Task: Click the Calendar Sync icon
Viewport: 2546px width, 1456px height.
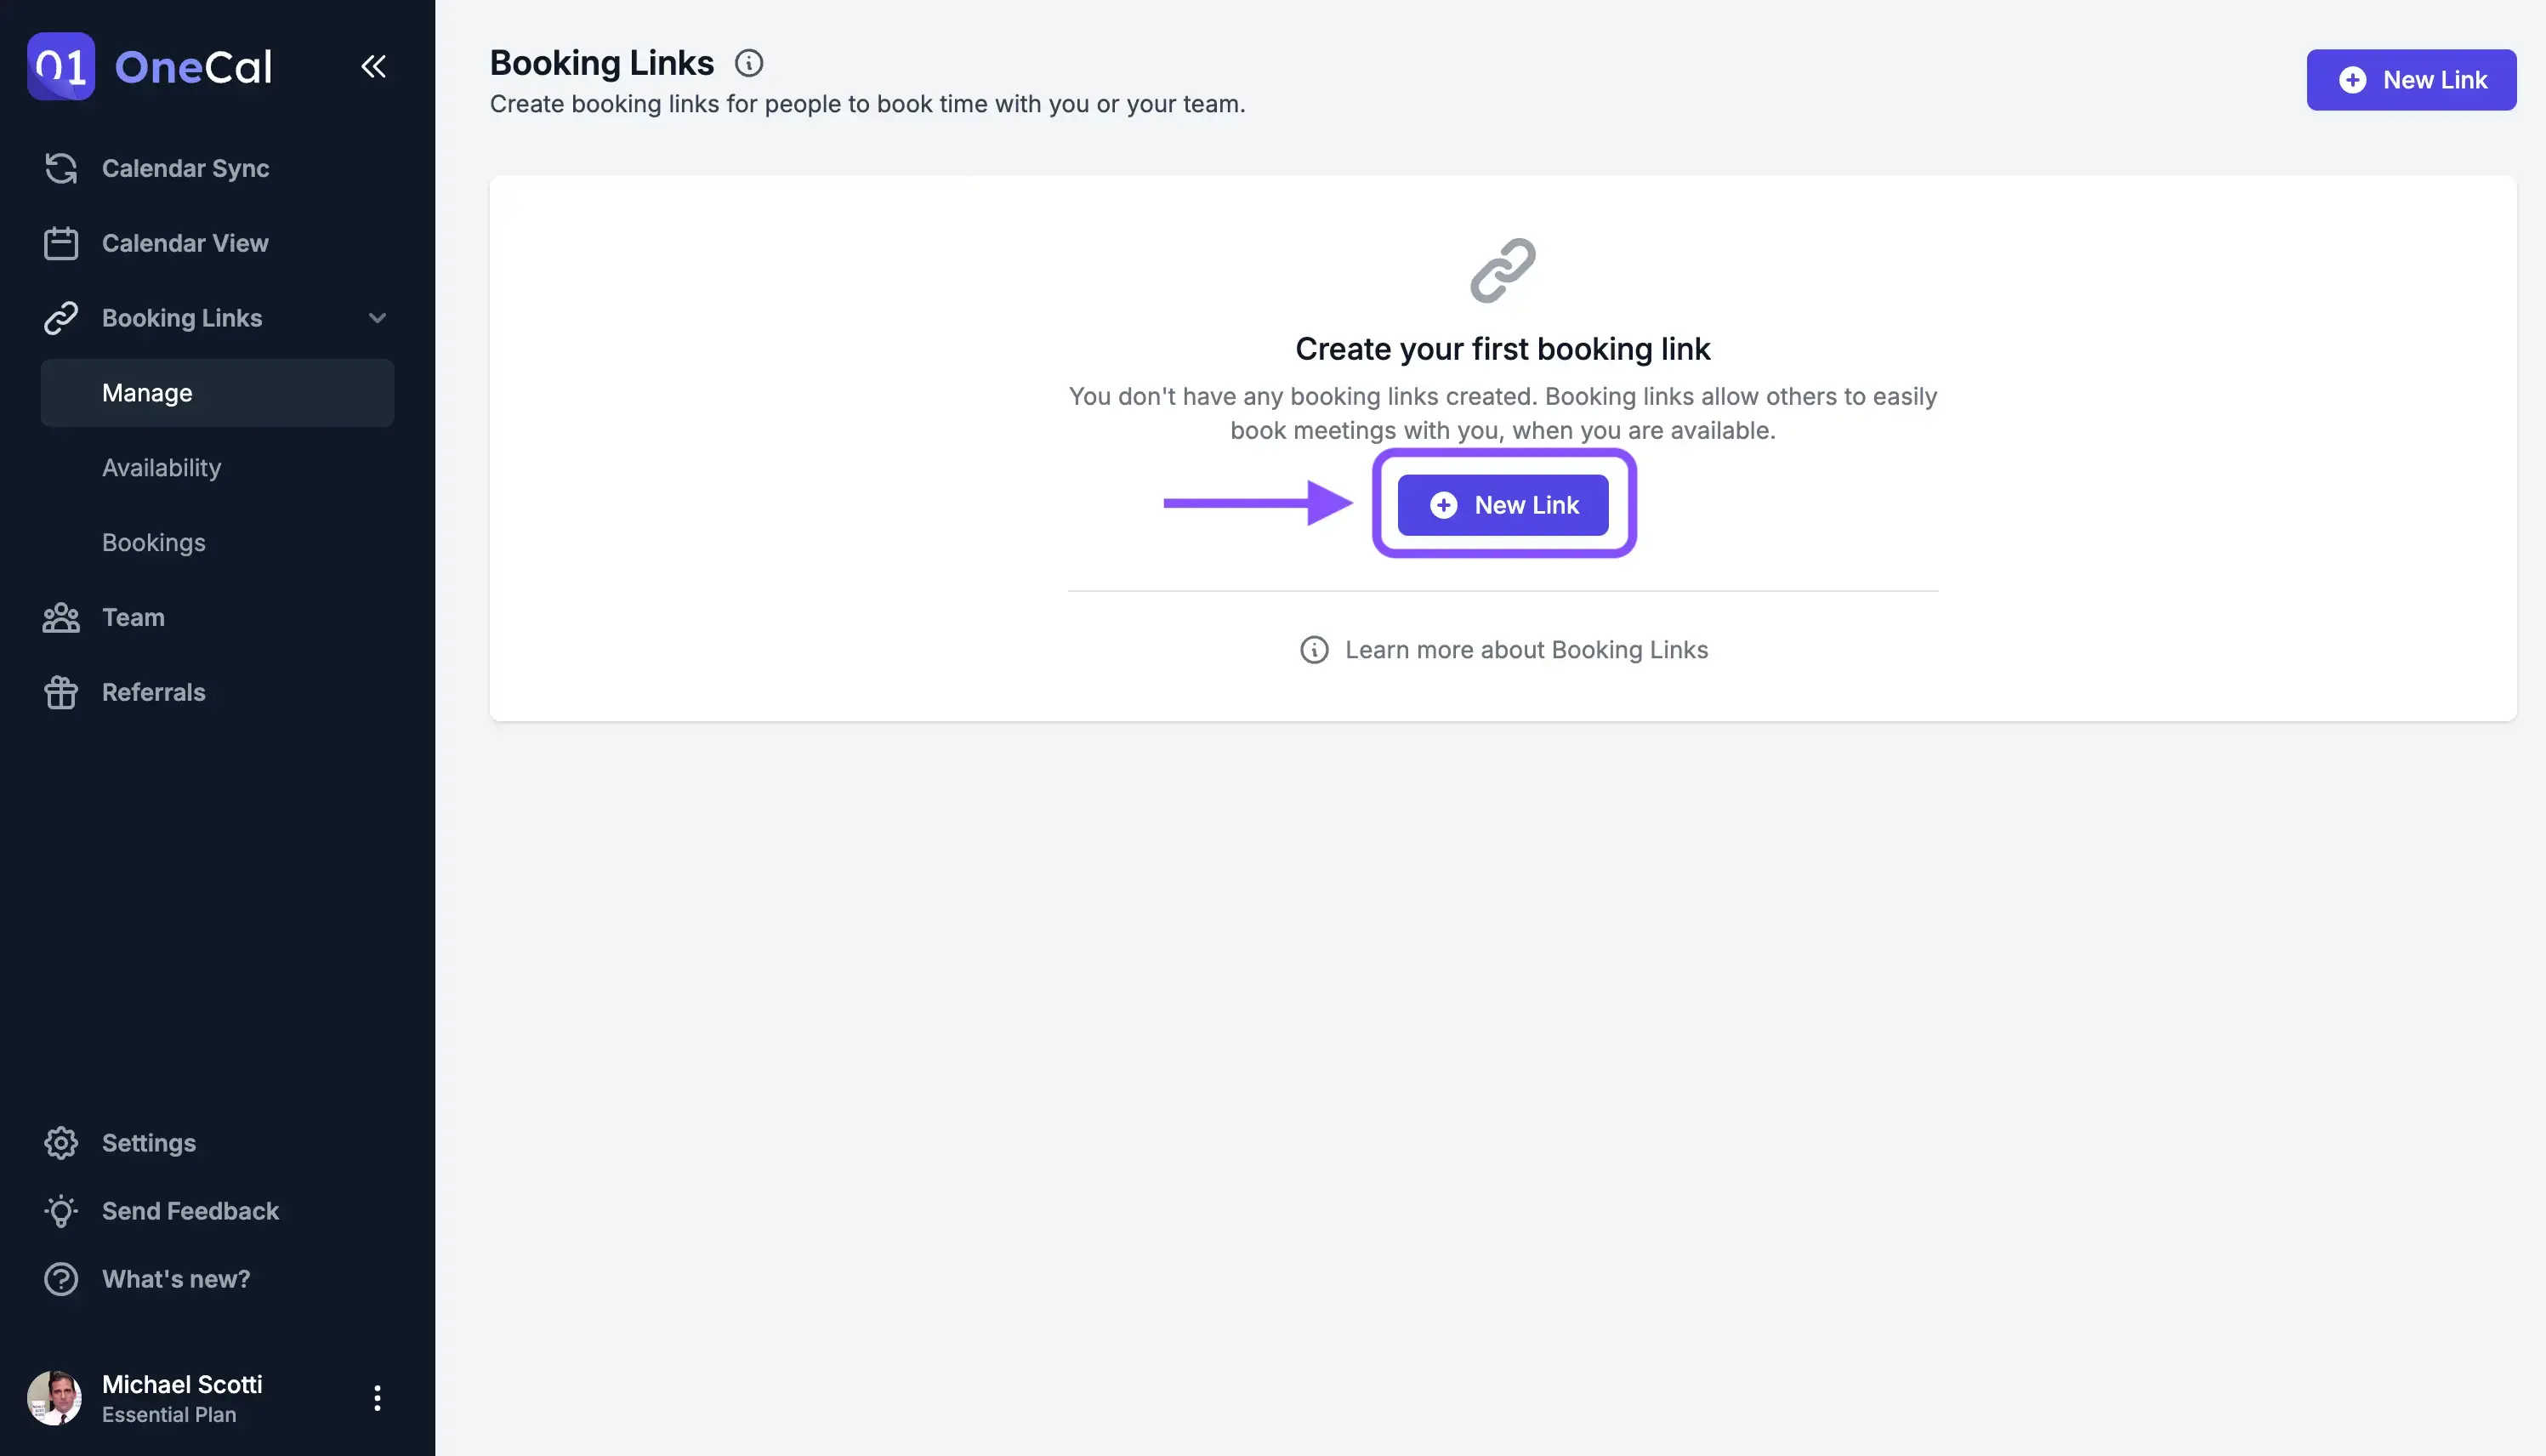Action: pyautogui.click(x=61, y=168)
